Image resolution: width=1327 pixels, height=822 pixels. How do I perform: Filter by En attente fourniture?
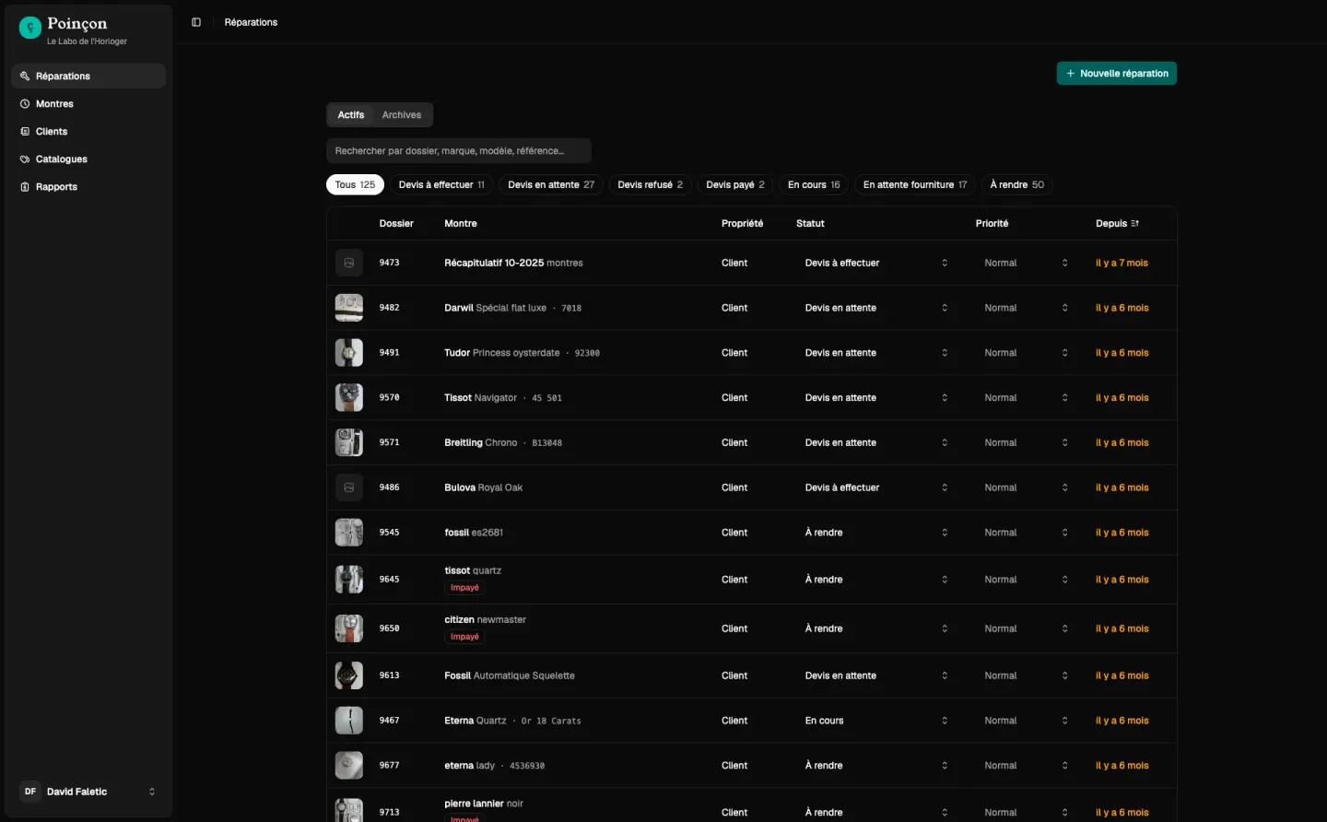click(x=915, y=184)
